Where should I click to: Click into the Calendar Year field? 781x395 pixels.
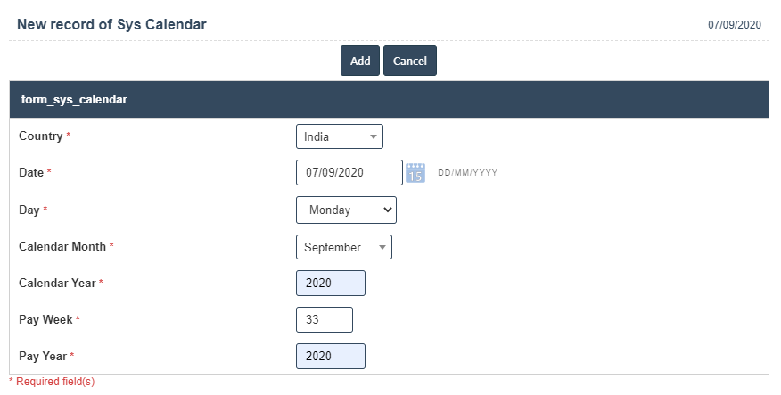pos(330,283)
